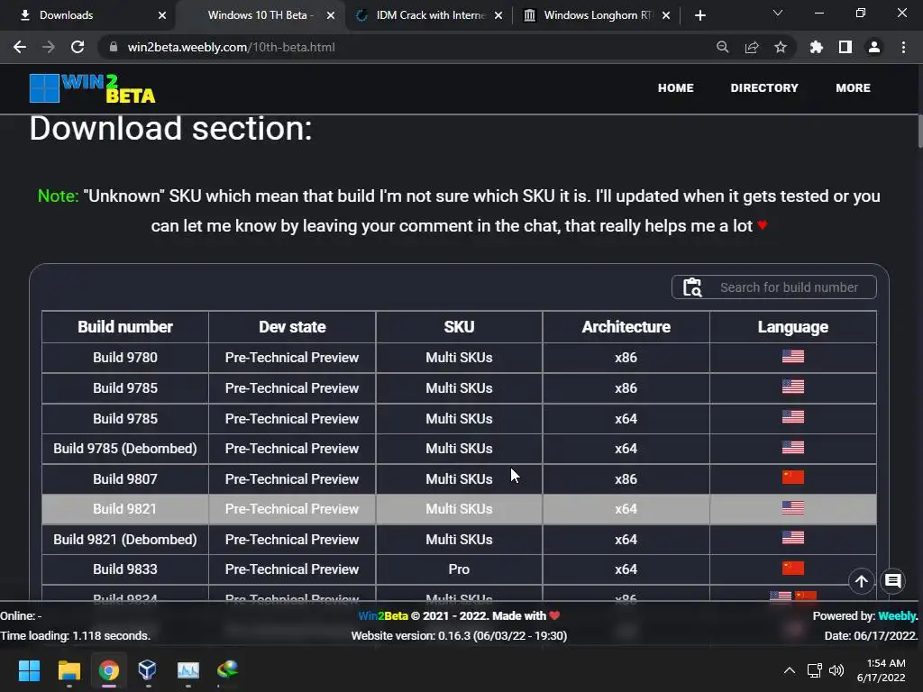Click US flag for Build 9821 (Debombed)
923x692 pixels.
(x=793, y=538)
